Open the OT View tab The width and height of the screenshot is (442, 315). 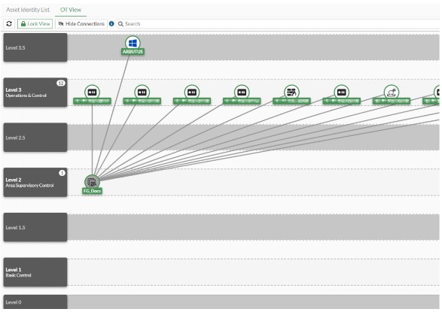71,10
